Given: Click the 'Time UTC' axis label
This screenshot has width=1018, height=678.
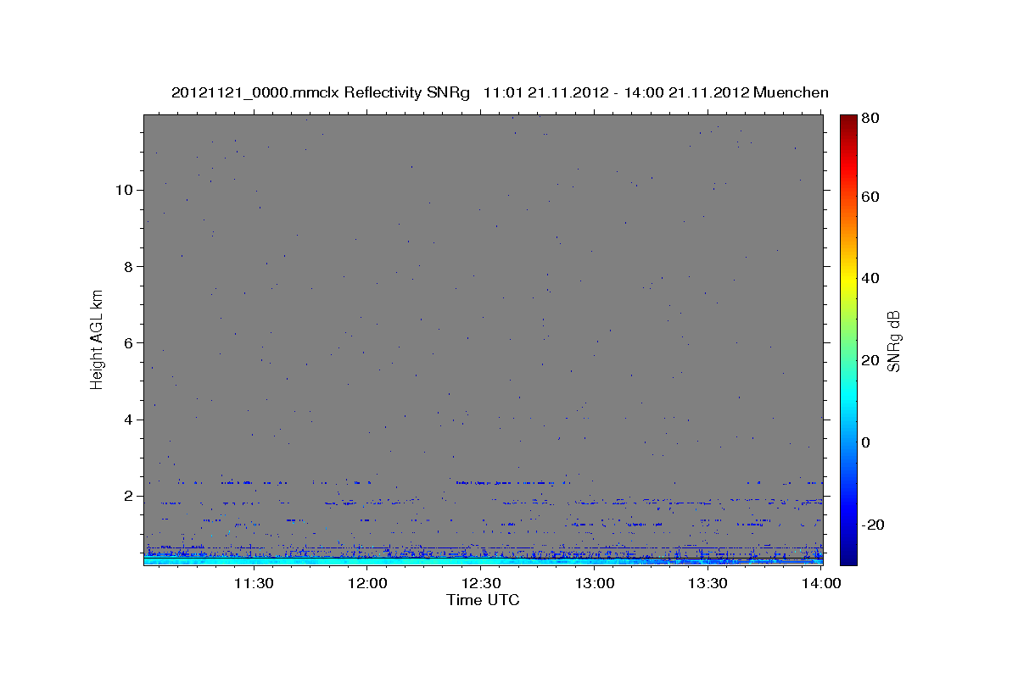Looking at the screenshot, I should pos(483,600).
